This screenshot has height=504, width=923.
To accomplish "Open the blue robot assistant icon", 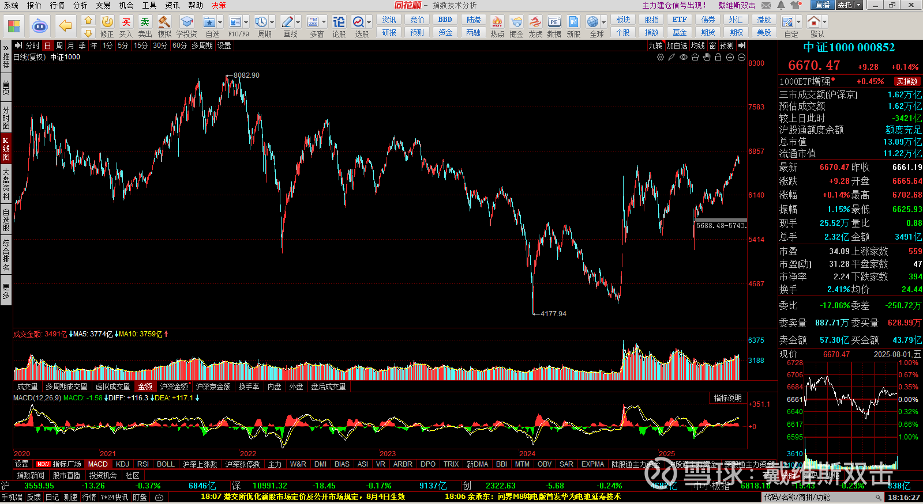I will [x=39, y=26].
